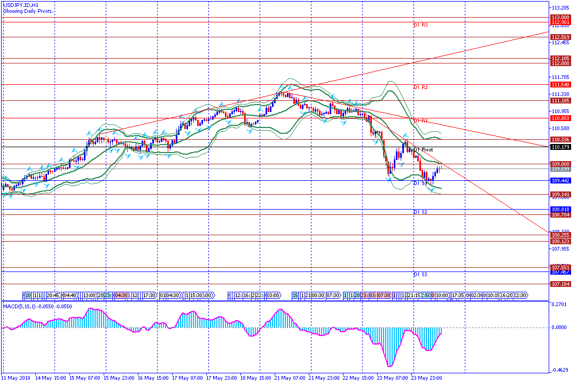Select the 110.336 price level tag
The width and height of the screenshot is (577, 384).
560,140
